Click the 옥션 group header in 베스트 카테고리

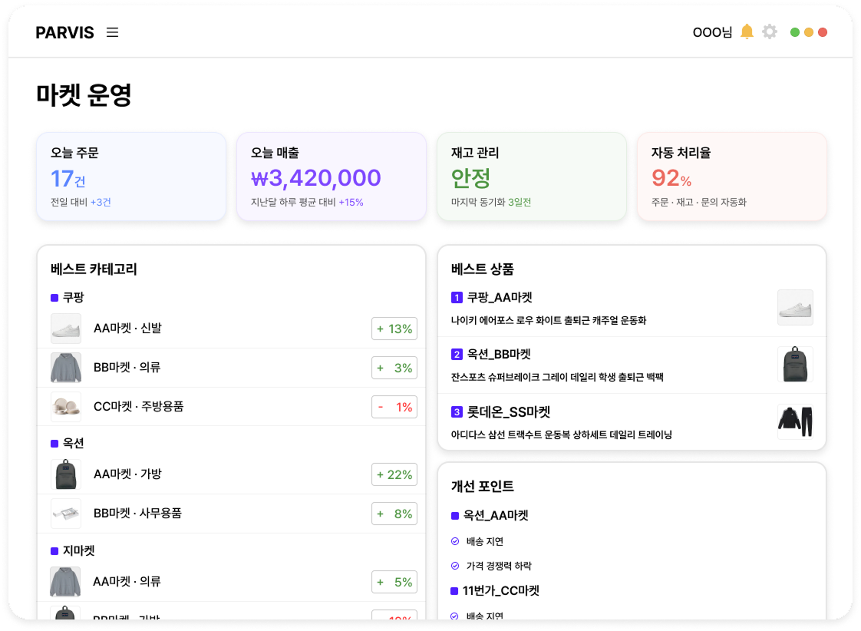click(x=68, y=443)
